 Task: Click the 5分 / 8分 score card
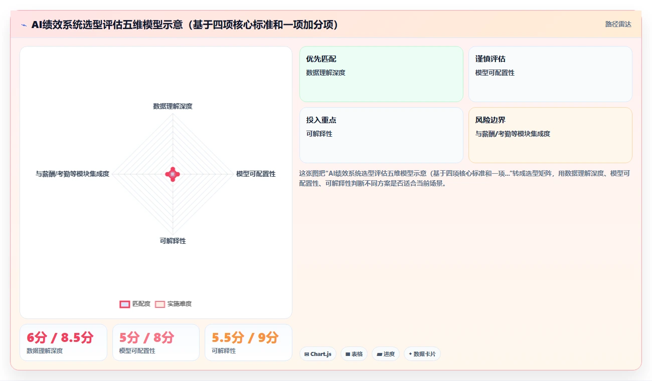pyautogui.click(x=156, y=342)
